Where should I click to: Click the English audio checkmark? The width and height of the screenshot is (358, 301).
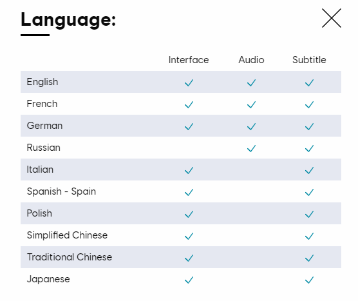(251, 83)
